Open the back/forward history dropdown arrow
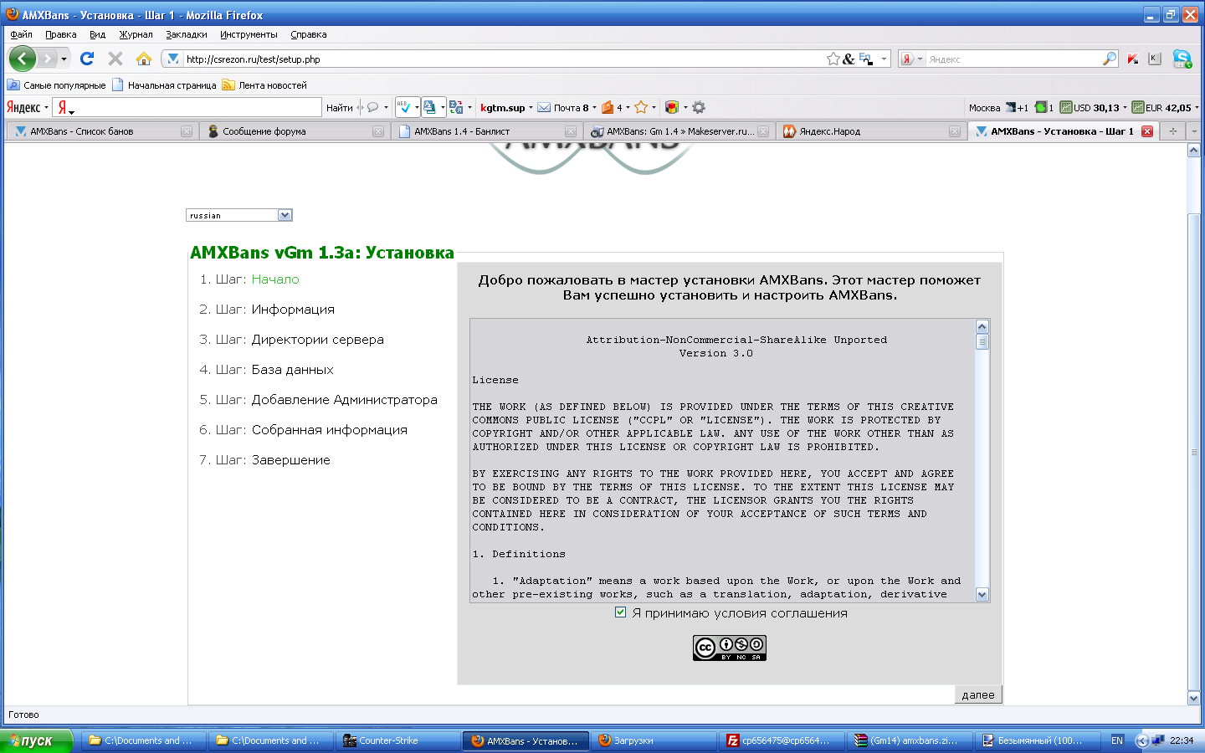This screenshot has height=753, width=1205. (64, 59)
